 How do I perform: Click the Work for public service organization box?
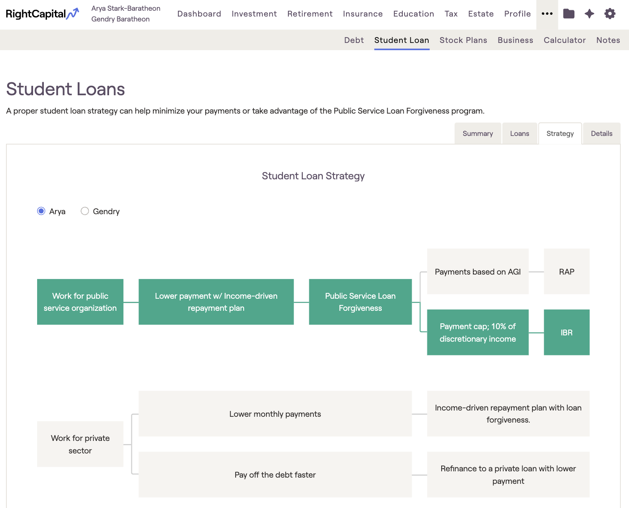point(80,302)
